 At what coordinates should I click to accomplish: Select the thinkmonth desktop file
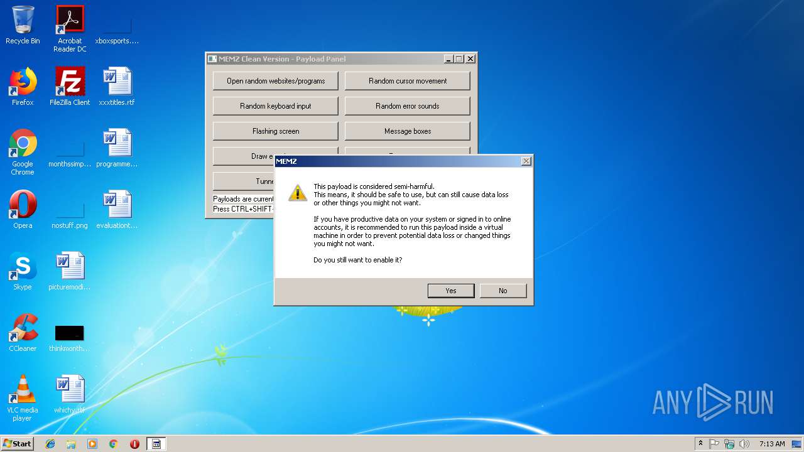coord(70,338)
